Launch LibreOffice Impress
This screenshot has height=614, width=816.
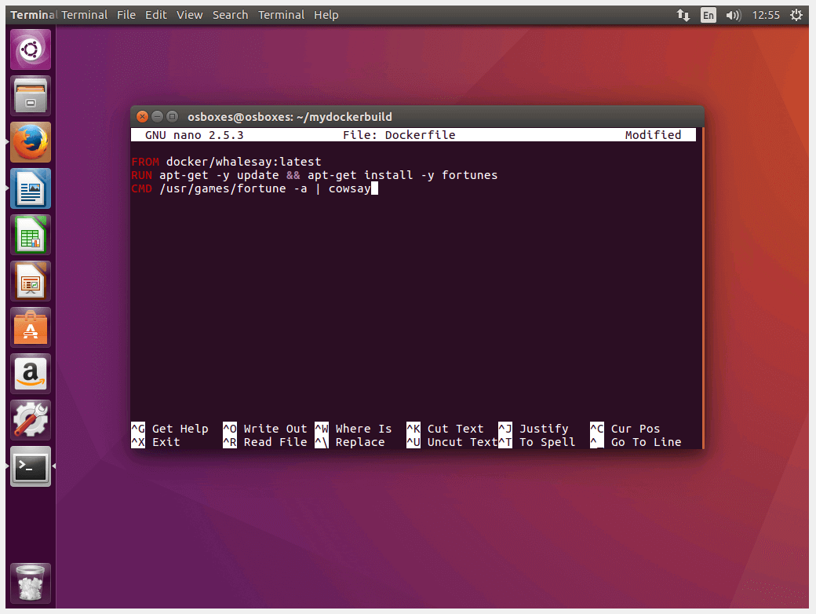click(x=30, y=281)
